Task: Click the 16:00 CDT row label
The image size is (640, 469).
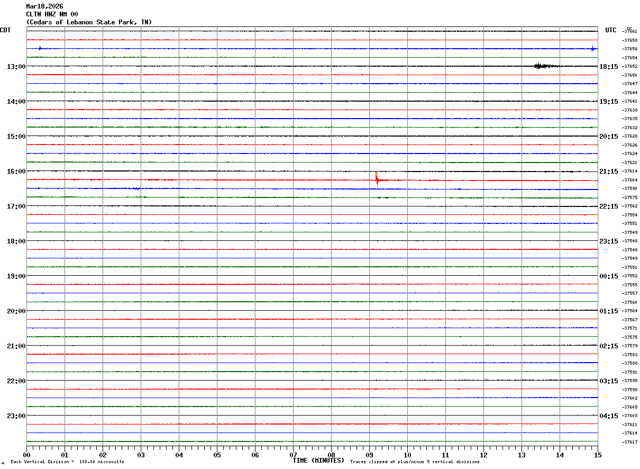Action: pos(16,172)
